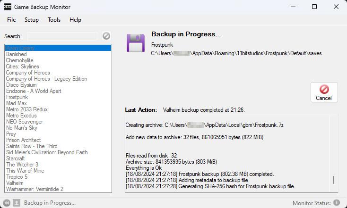The height and width of the screenshot is (208, 347).
Task: Select Valheim from the game list
Action: tap(15, 183)
